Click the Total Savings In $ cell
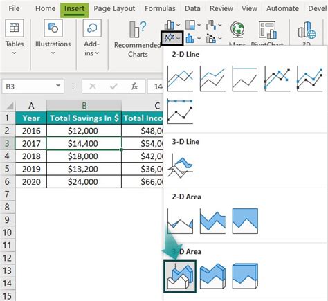 point(84,118)
